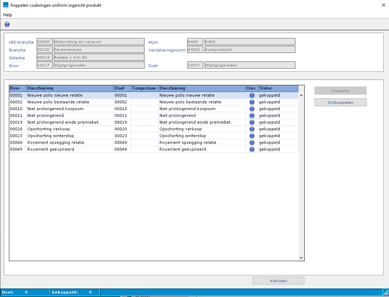Click the Toegestaan column header
The height and width of the screenshot is (297, 389).
point(144,88)
